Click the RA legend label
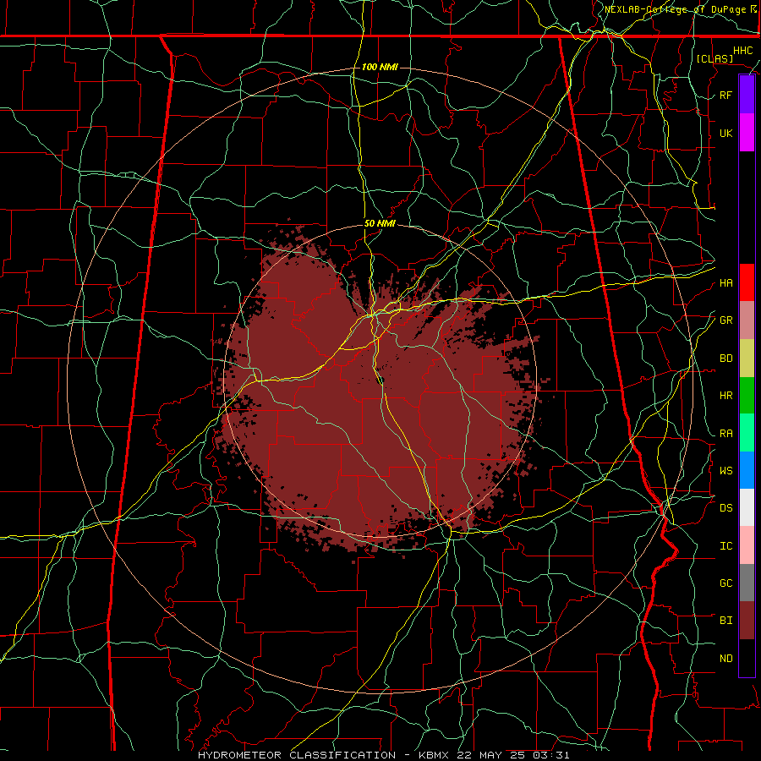The height and width of the screenshot is (761, 761). pyautogui.click(x=725, y=434)
